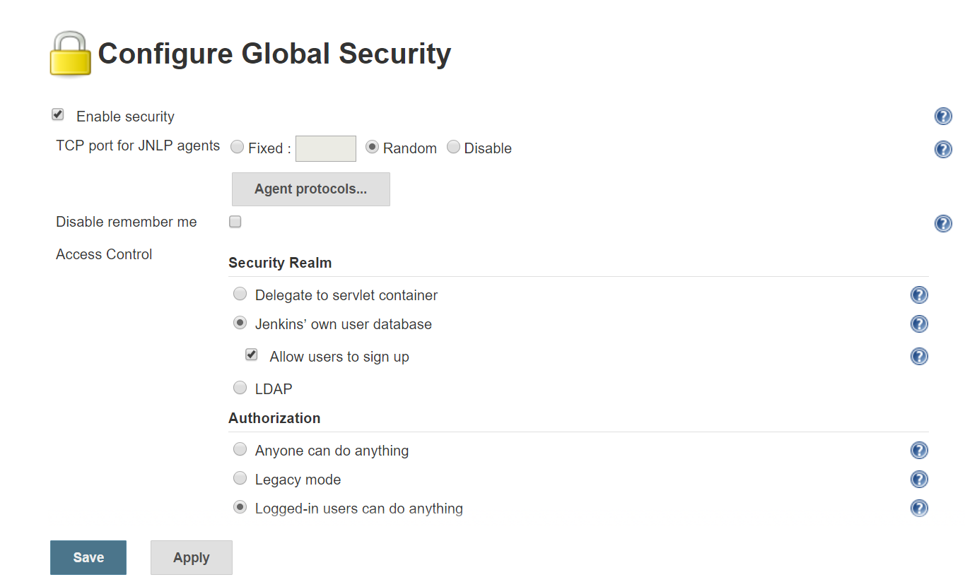The width and height of the screenshot is (965, 582).
Task: Expand the Agent protocols section
Action: click(311, 189)
